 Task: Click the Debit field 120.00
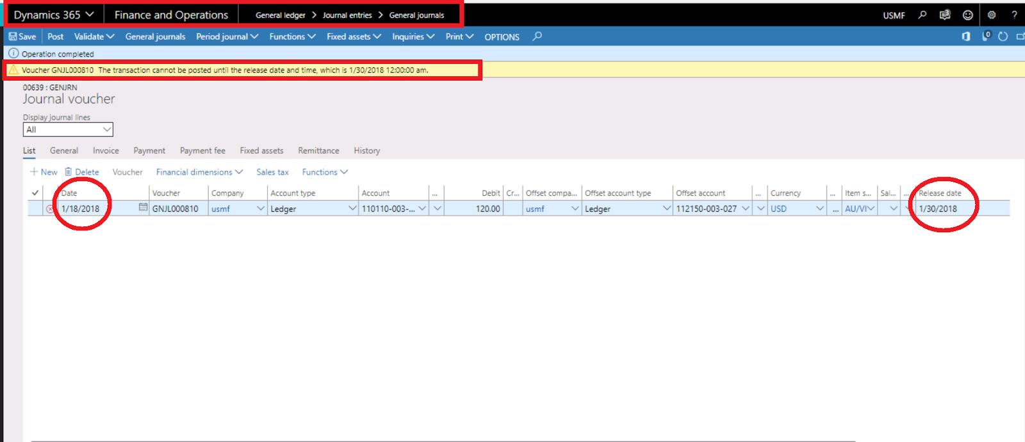point(473,209)
